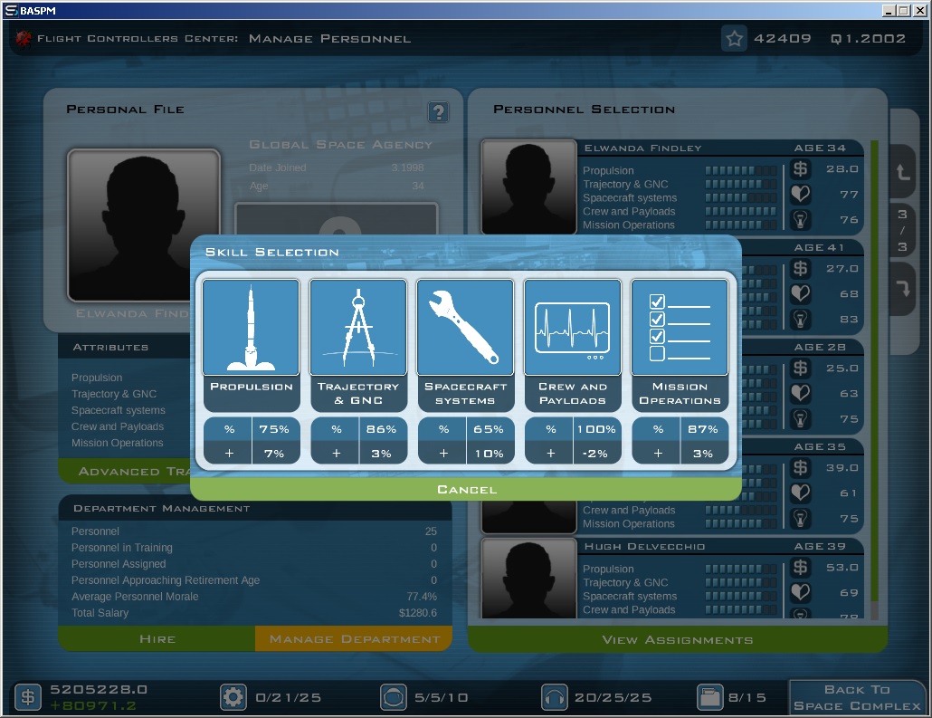Click the Personnel count 25 row

[x=254, y=531]
